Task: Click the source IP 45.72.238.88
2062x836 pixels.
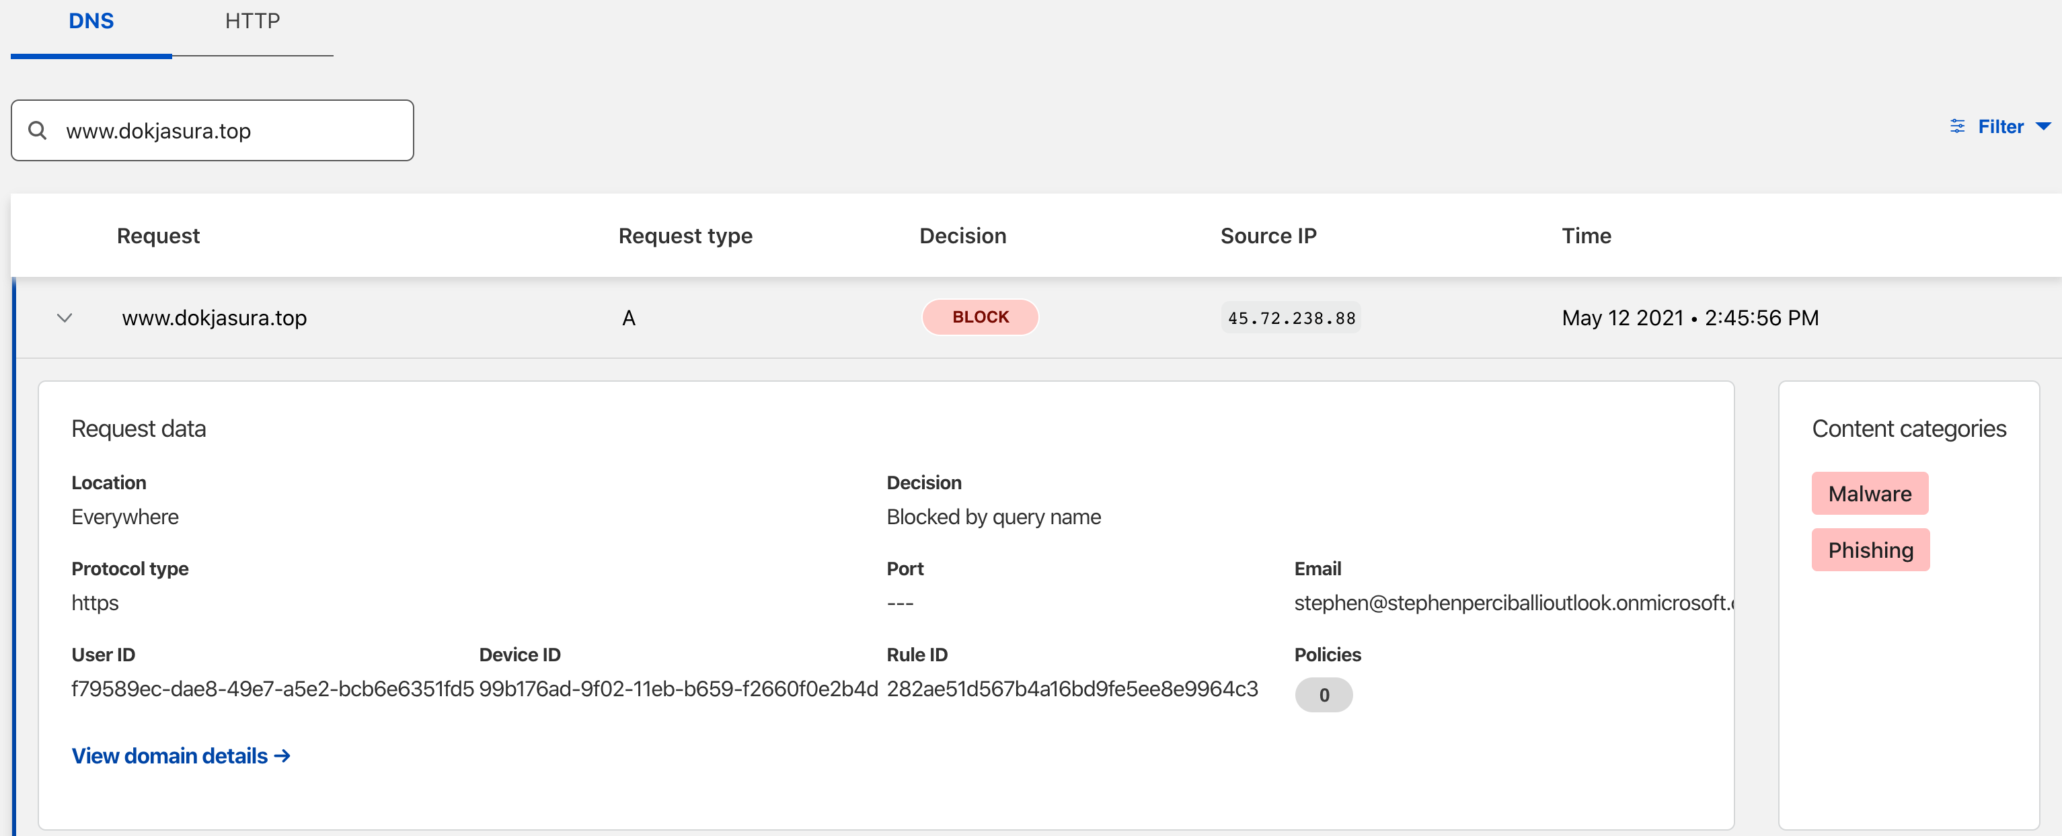Action: click(x=1291, y=319)
